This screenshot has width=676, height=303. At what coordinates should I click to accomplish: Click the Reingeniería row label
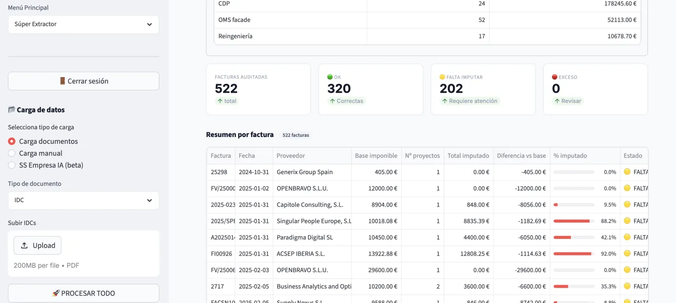[x=235, y=36]
